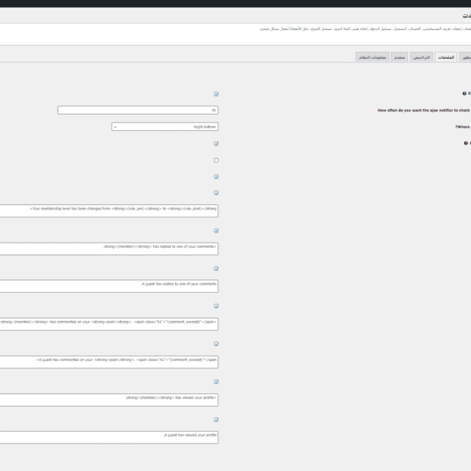
Task: Select the الملحقات tab
Action: coord(446,57)
